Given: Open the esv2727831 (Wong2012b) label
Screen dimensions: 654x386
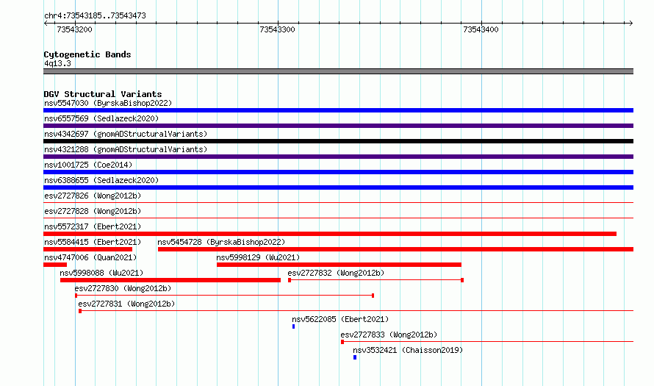Looking at the screenshot, I should [126, 304].
